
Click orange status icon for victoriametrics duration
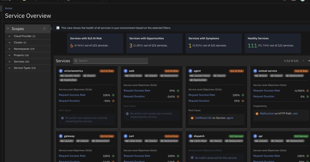click(113, 101)
